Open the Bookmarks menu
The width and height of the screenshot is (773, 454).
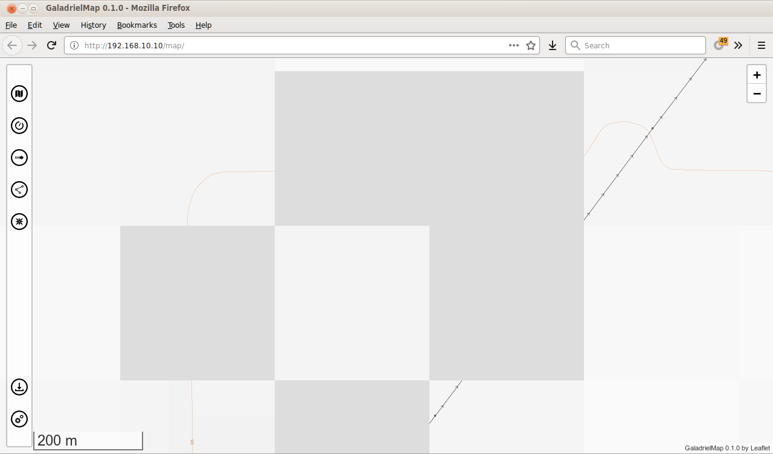136,25
